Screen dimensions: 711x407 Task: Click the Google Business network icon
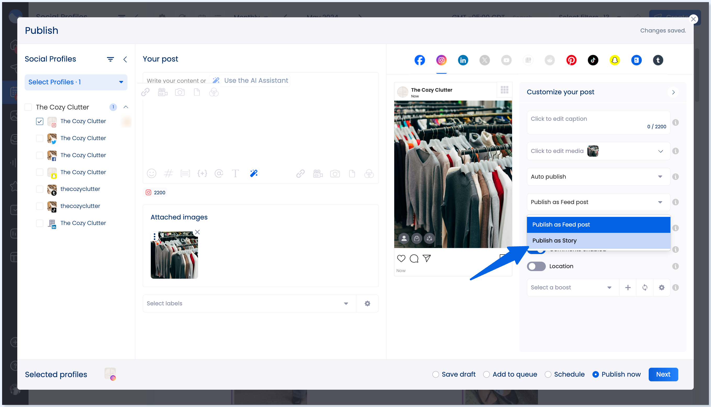click(x=636, y=60)
